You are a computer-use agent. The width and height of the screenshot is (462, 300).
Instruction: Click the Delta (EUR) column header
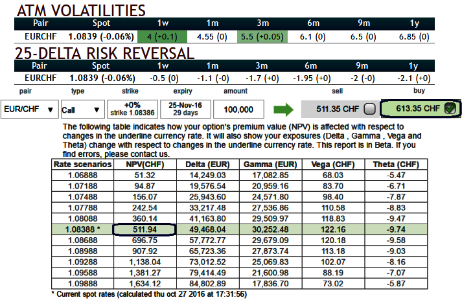[206, 165]
